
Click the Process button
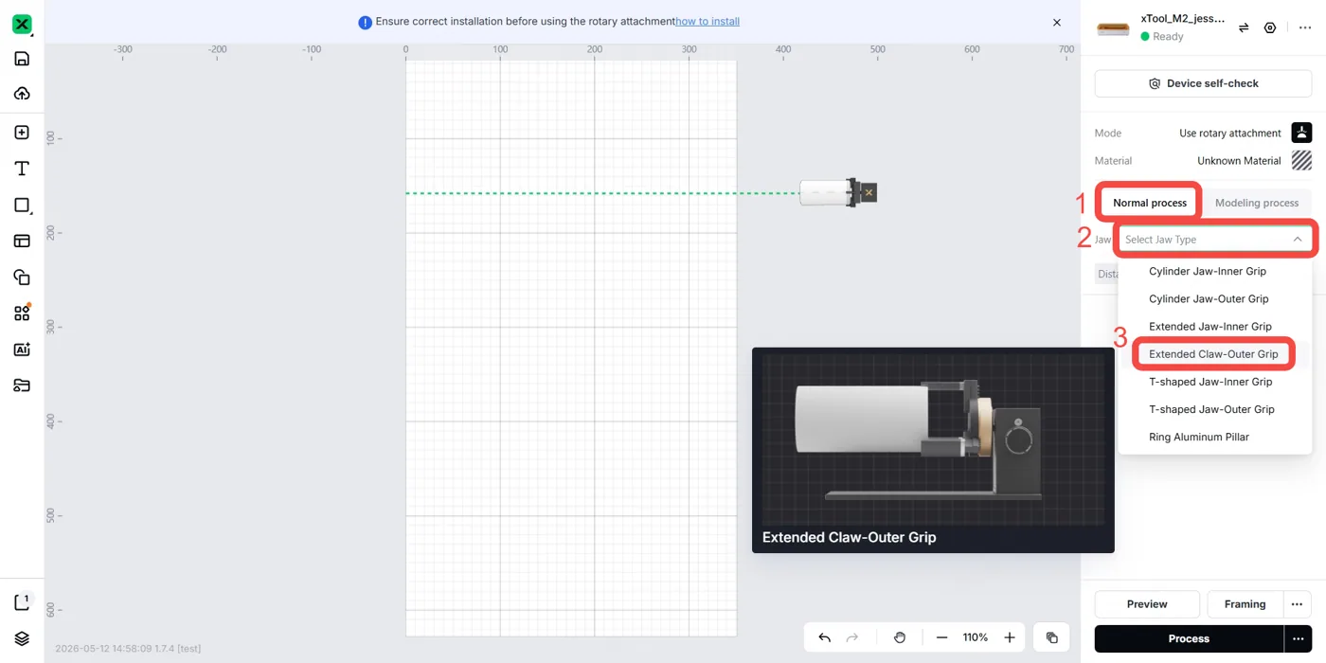[1189, 638]
